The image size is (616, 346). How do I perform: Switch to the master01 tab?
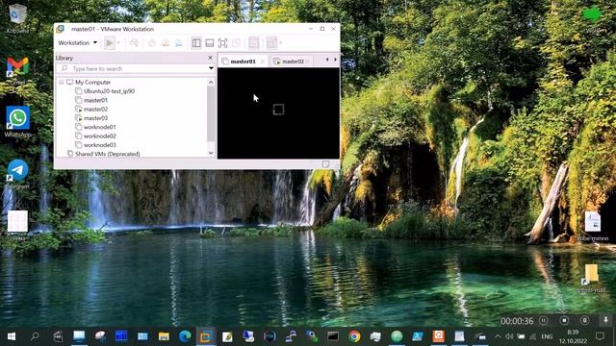pyautogui.click(x=243, y=62)
